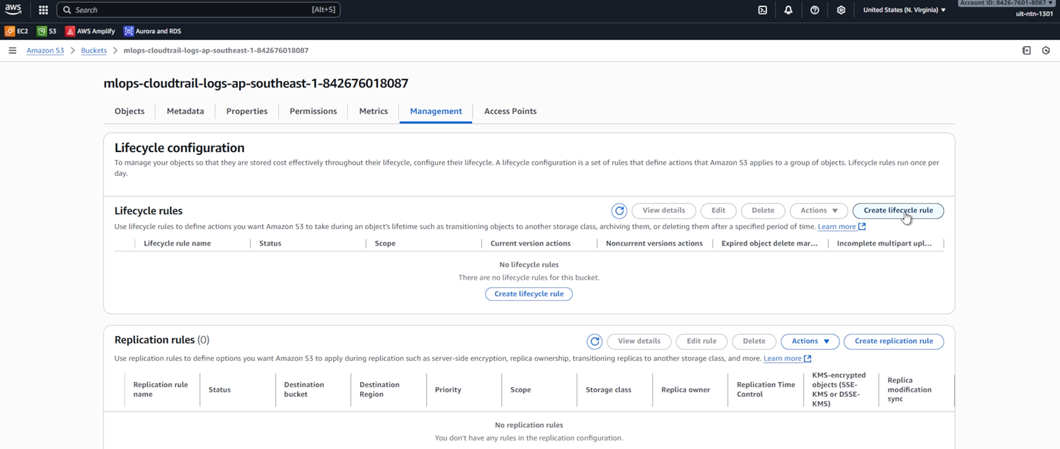This screenshot has width=1060, height=449.
Task: Switch to the Permissions tab
Action: pos(313,111)
